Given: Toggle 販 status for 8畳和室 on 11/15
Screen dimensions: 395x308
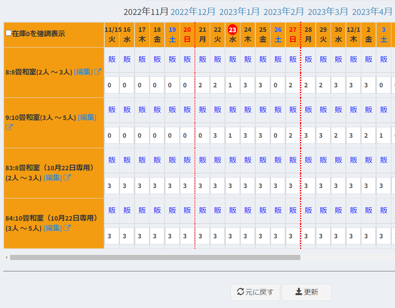Looking at the screenshot, I should point(112,60).
